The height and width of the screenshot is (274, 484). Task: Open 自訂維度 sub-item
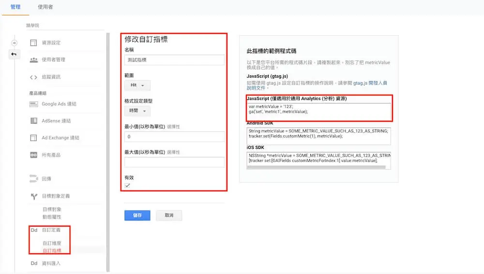click(x=52, y=243)
